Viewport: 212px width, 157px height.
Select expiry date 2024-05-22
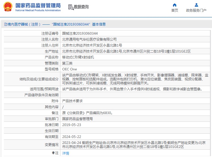71,137
